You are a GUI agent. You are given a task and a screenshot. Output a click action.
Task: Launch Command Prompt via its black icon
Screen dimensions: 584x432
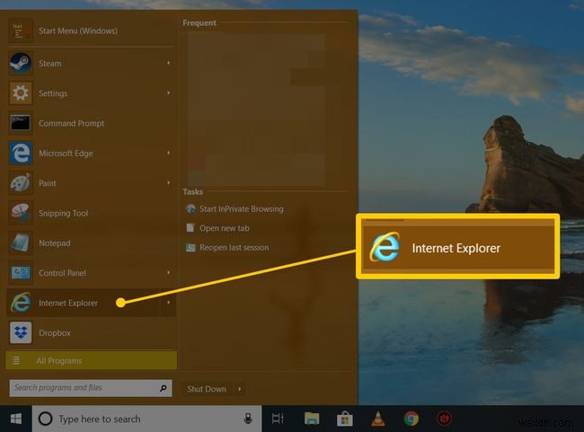click(21, 123)
